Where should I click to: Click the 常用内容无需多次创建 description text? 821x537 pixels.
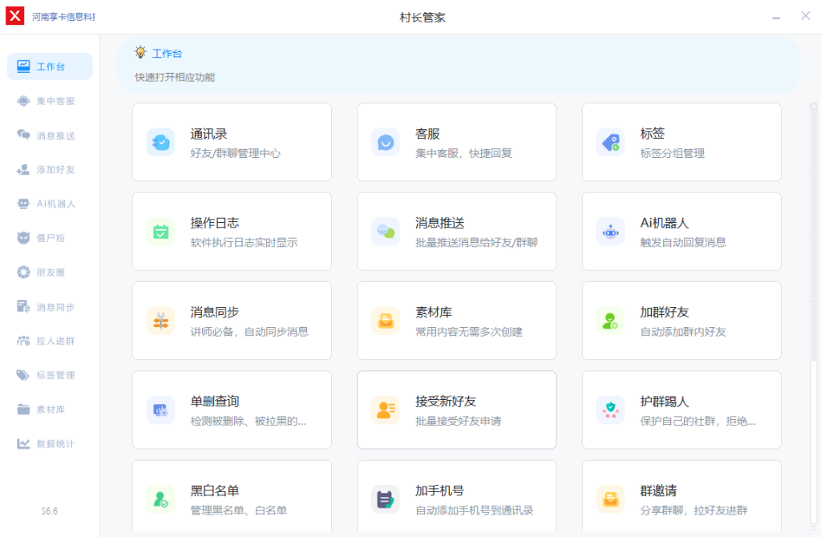click(x=468, y=332)
